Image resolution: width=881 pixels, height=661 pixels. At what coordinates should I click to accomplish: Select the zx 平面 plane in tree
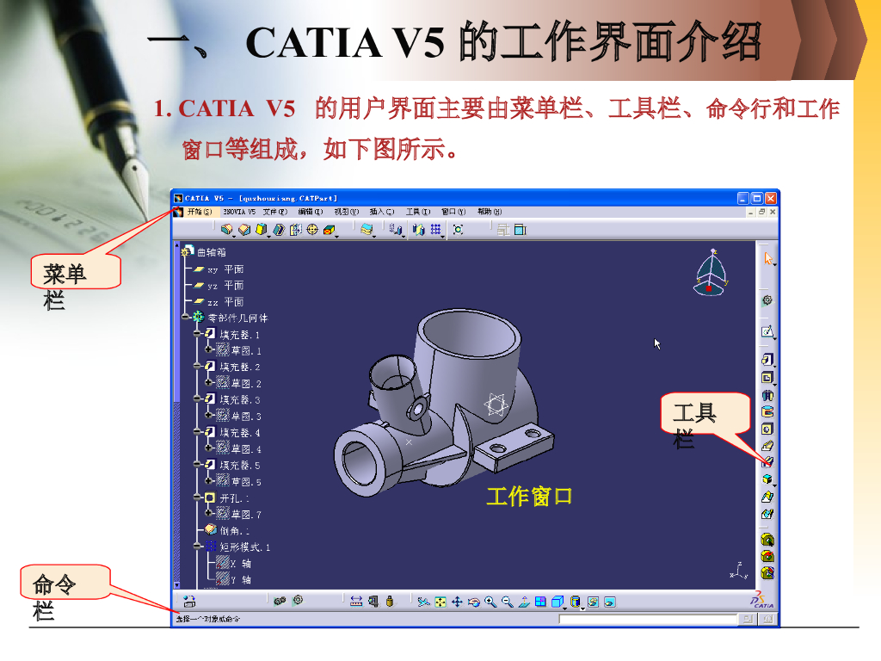click(x=219, y=302)
